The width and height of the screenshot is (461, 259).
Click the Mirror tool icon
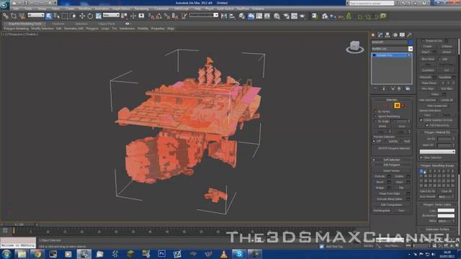[x=224, y=16]
